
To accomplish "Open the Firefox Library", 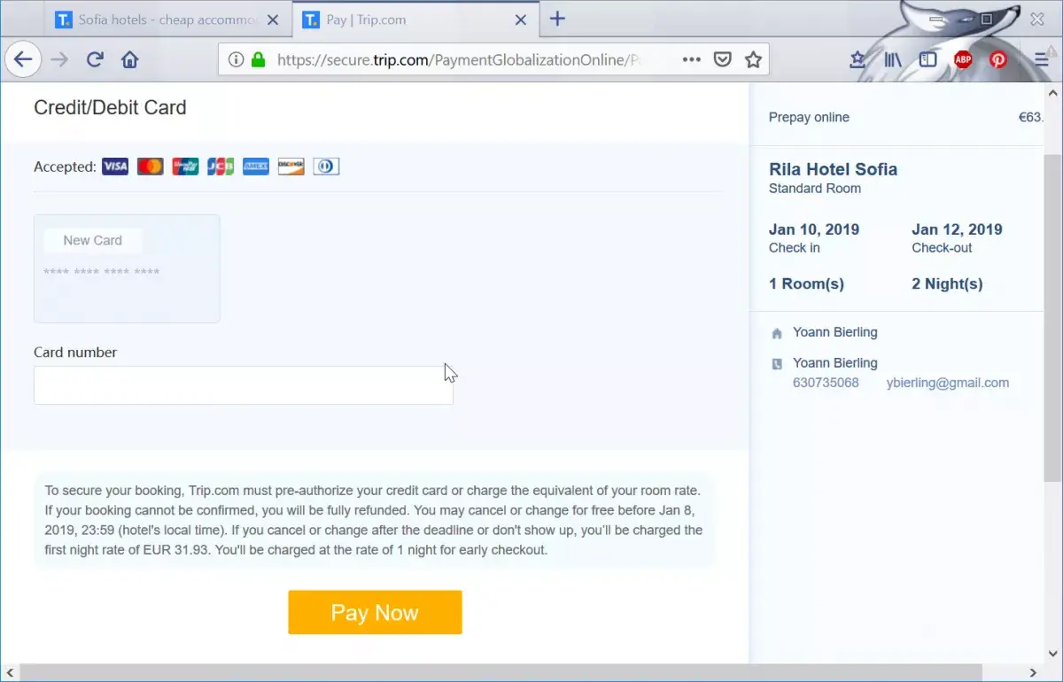I will coord(893,59).
